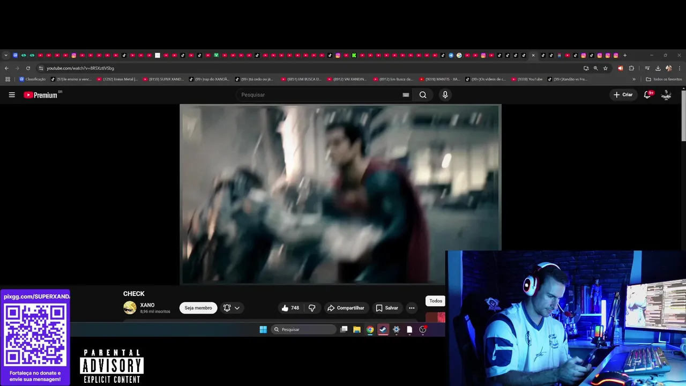Switch to the Telegram tab in tab strip
This screenshot has height=386, width=686.
(451, 55)
